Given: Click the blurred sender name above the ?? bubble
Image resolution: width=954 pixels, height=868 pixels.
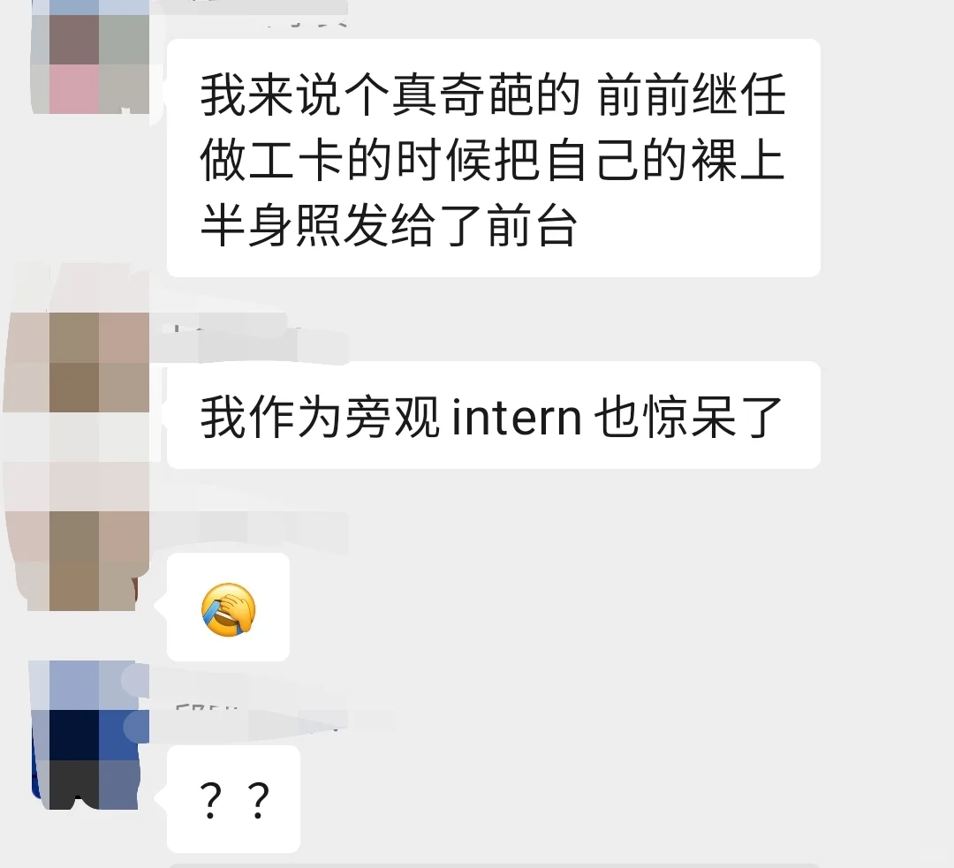Looking at the screenshot, I should click(x=255, y=714).
